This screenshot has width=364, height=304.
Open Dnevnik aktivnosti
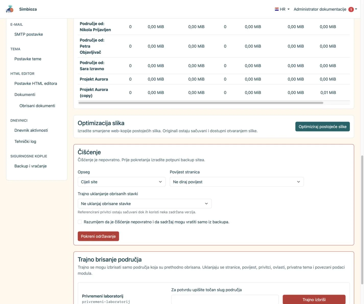tap(31, 130)
